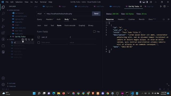Collapse the Open Editors section
Screen dimensions: 171x96
(x=8, y=10)
